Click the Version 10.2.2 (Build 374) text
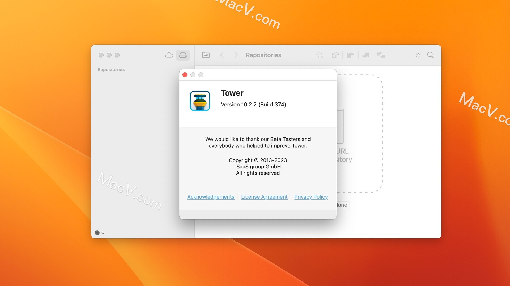The height and width of the screenshot is (286, 510). coord(253,105)
